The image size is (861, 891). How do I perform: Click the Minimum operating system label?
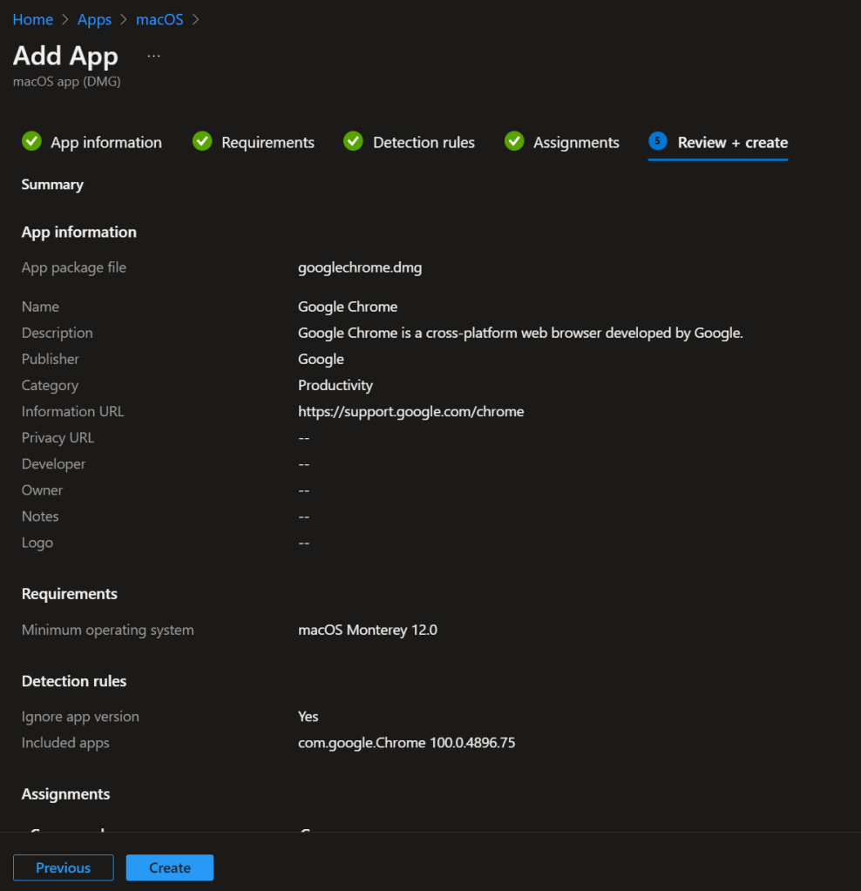pyautogui.click(x=107, y=630)
